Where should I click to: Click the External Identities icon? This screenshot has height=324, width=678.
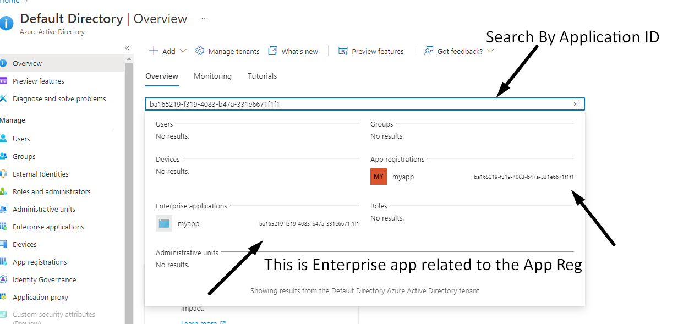pyautogui.click(x=3, y=174)
